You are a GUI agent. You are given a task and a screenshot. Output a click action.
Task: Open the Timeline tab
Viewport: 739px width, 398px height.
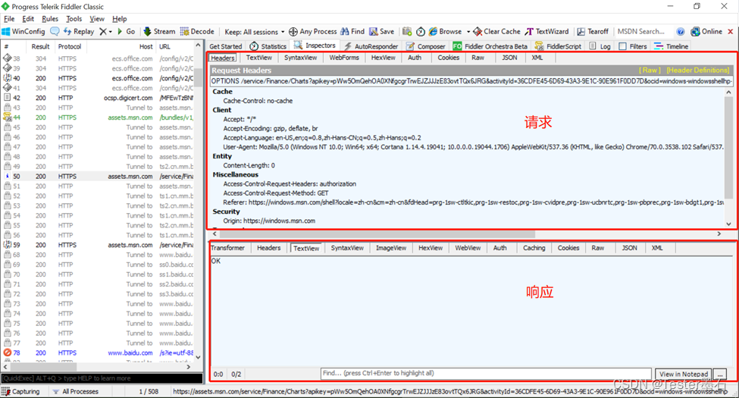[x=672, y=46]
